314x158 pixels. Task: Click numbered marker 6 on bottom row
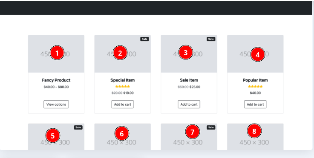click(122, 133)
